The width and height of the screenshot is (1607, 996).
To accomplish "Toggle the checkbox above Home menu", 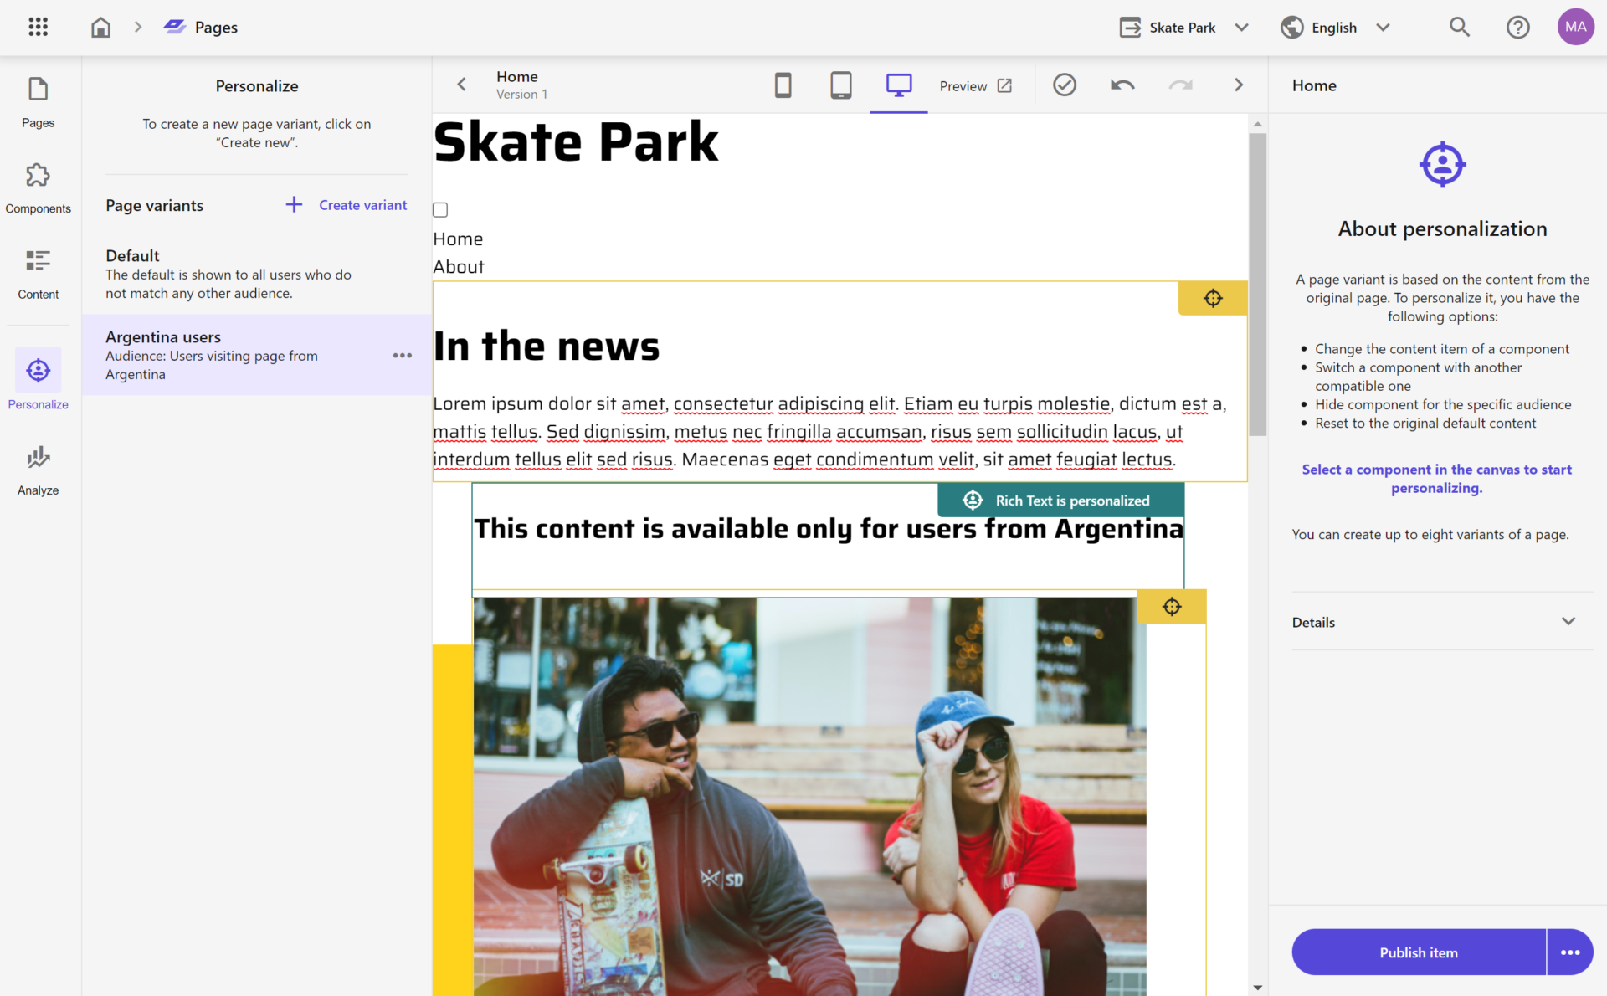I will coord(440,209).
